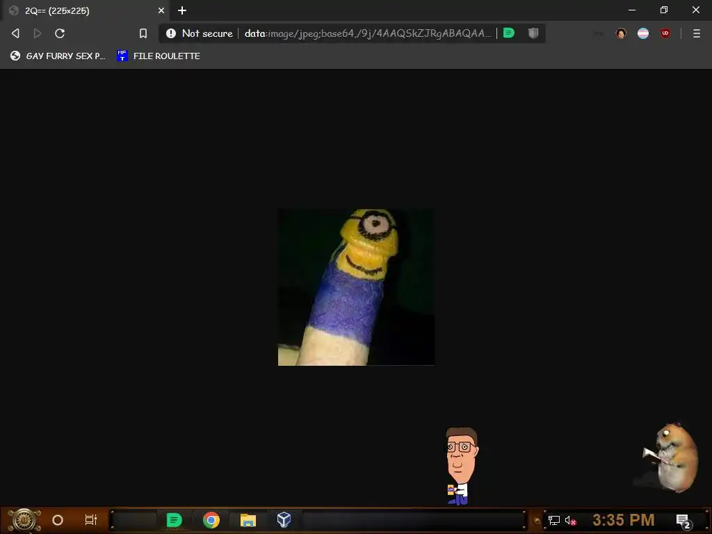This screenshot has height=534, width=712.
Task: Open VirtualBox cube icon on taskbar
Action: click(284, 519)
